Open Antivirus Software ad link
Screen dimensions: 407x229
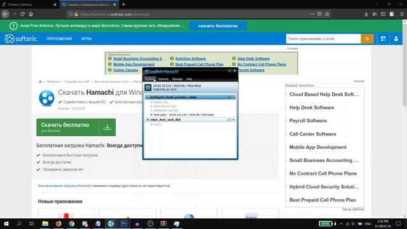click(190, 59)
